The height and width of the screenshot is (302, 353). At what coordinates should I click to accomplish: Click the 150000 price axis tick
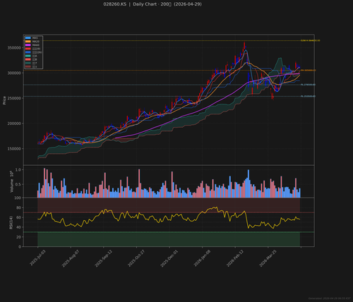(x=14, y=149)
